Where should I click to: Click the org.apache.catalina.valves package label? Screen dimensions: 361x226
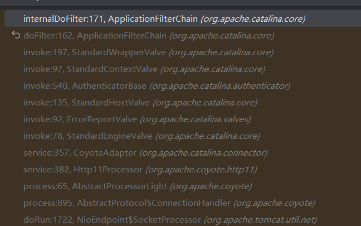click(195, 119)
